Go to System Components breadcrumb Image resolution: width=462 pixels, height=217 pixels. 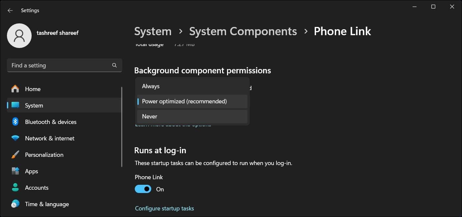click(x=243, y=31)
